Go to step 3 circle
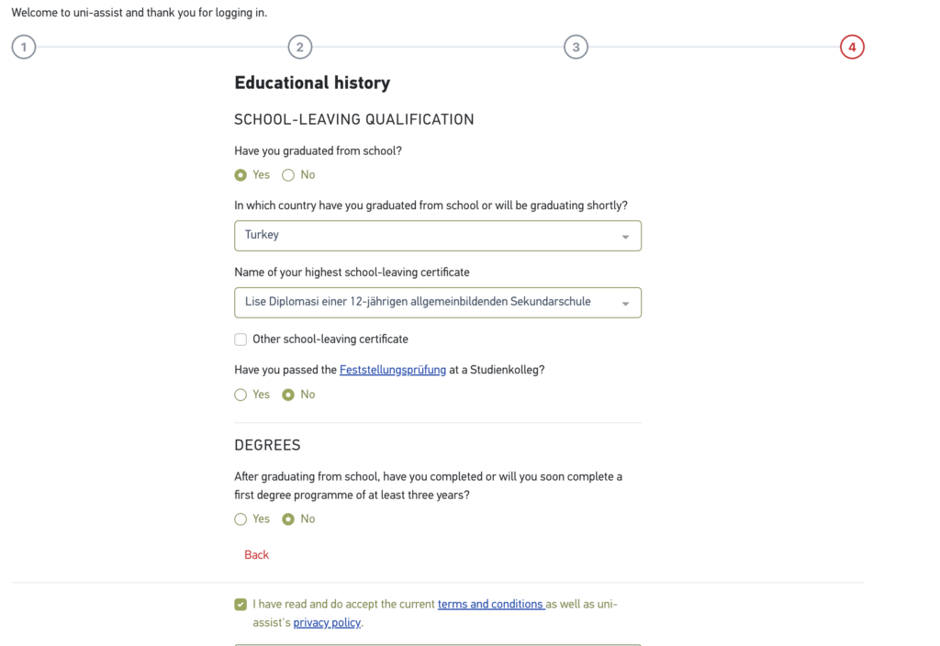This screenshot has height=646, width=940. (x=576, y=47)
